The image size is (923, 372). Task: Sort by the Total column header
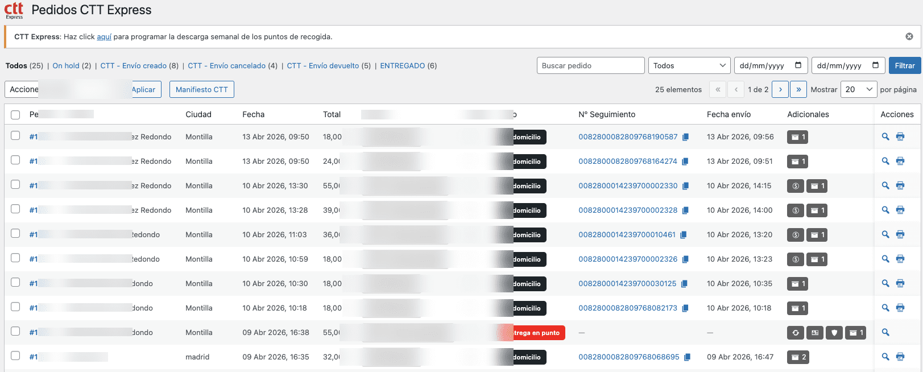coord(332,114)
